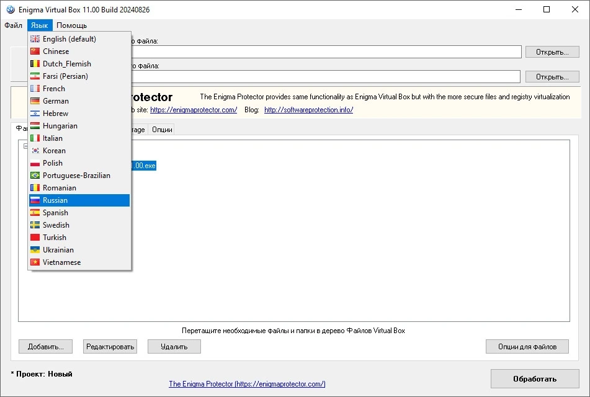Click the Swedish flag icon
The height and width of the screenshot is (397, 590).
point(35,225)
